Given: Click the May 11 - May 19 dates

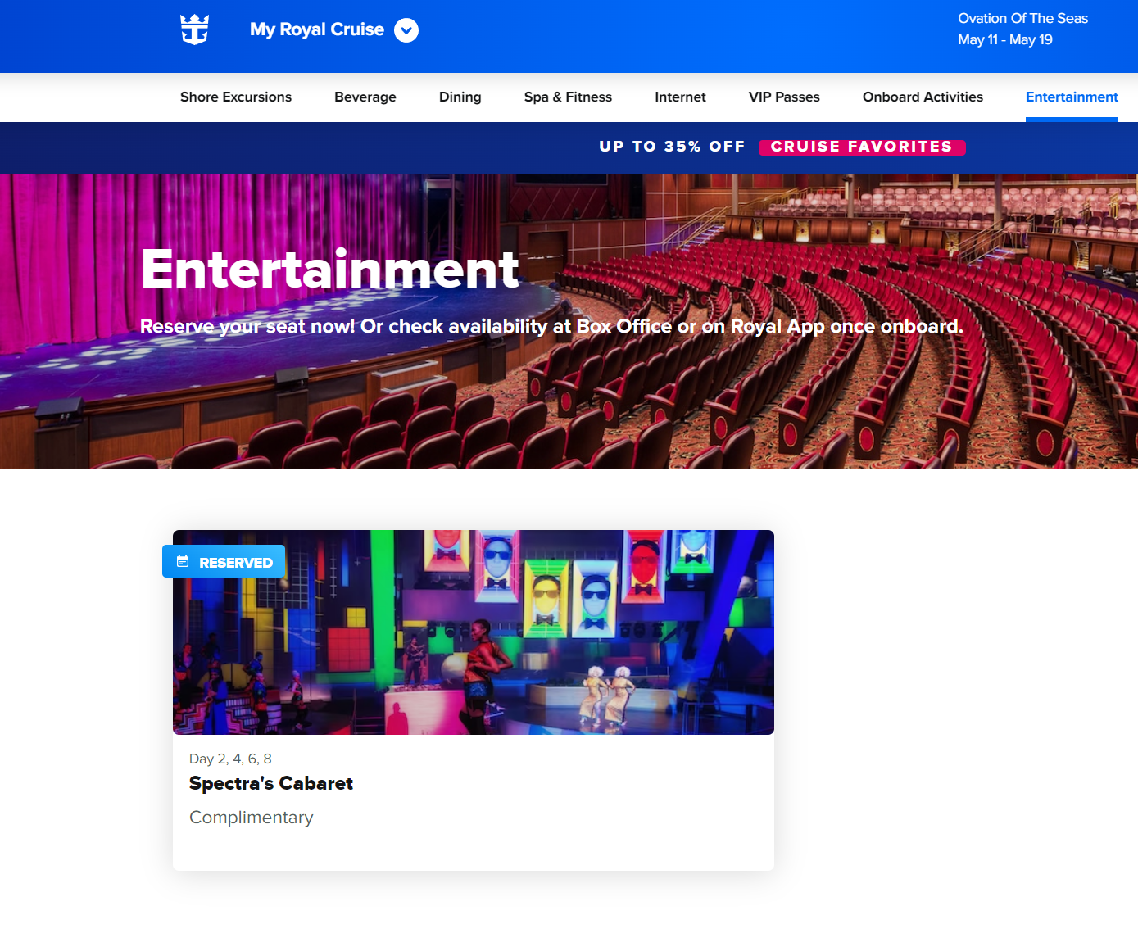Looking at the screenshot, I should coord(1005,39).
